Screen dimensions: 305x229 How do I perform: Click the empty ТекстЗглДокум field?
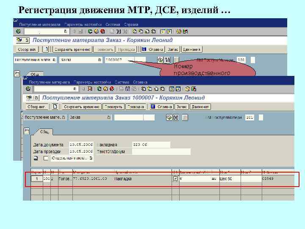coord(161,151)
